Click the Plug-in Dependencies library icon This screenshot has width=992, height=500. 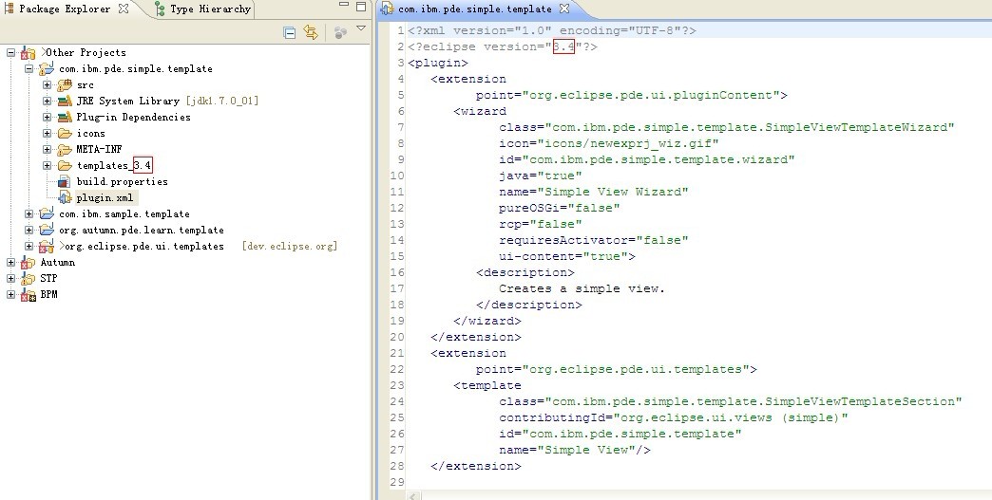[65, 117]
